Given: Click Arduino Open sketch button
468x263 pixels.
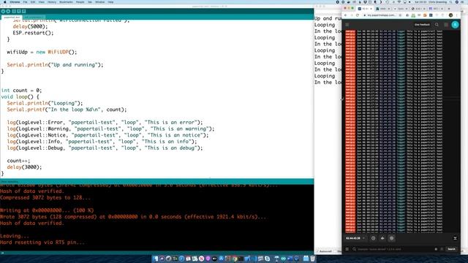Looking at the screenshot, I should pos(19,12).
